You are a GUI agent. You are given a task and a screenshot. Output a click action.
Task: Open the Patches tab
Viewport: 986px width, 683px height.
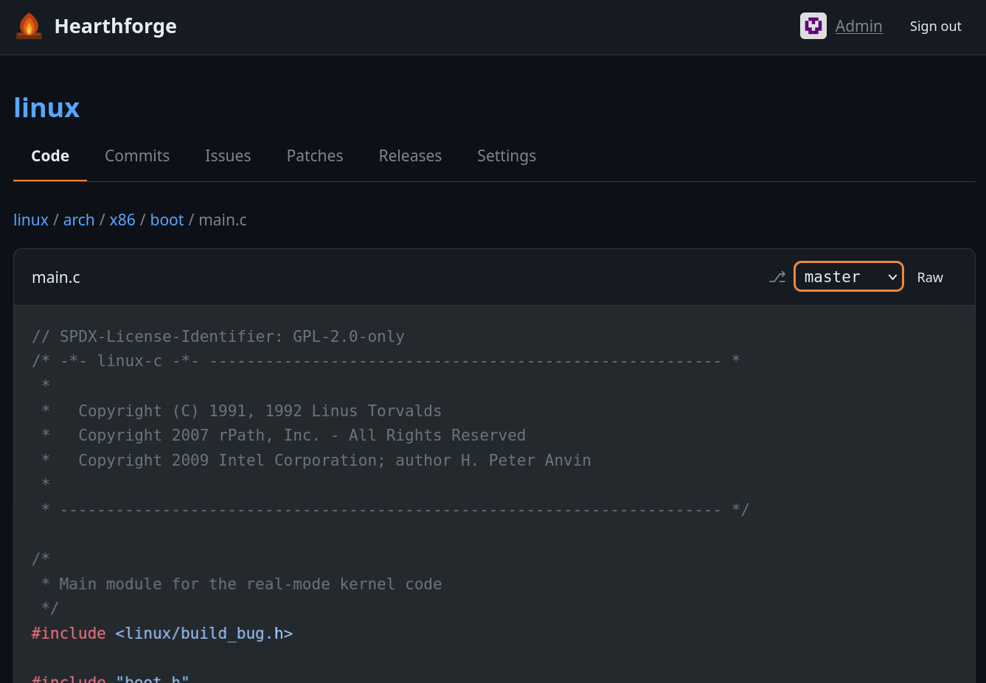pos(315,155)
